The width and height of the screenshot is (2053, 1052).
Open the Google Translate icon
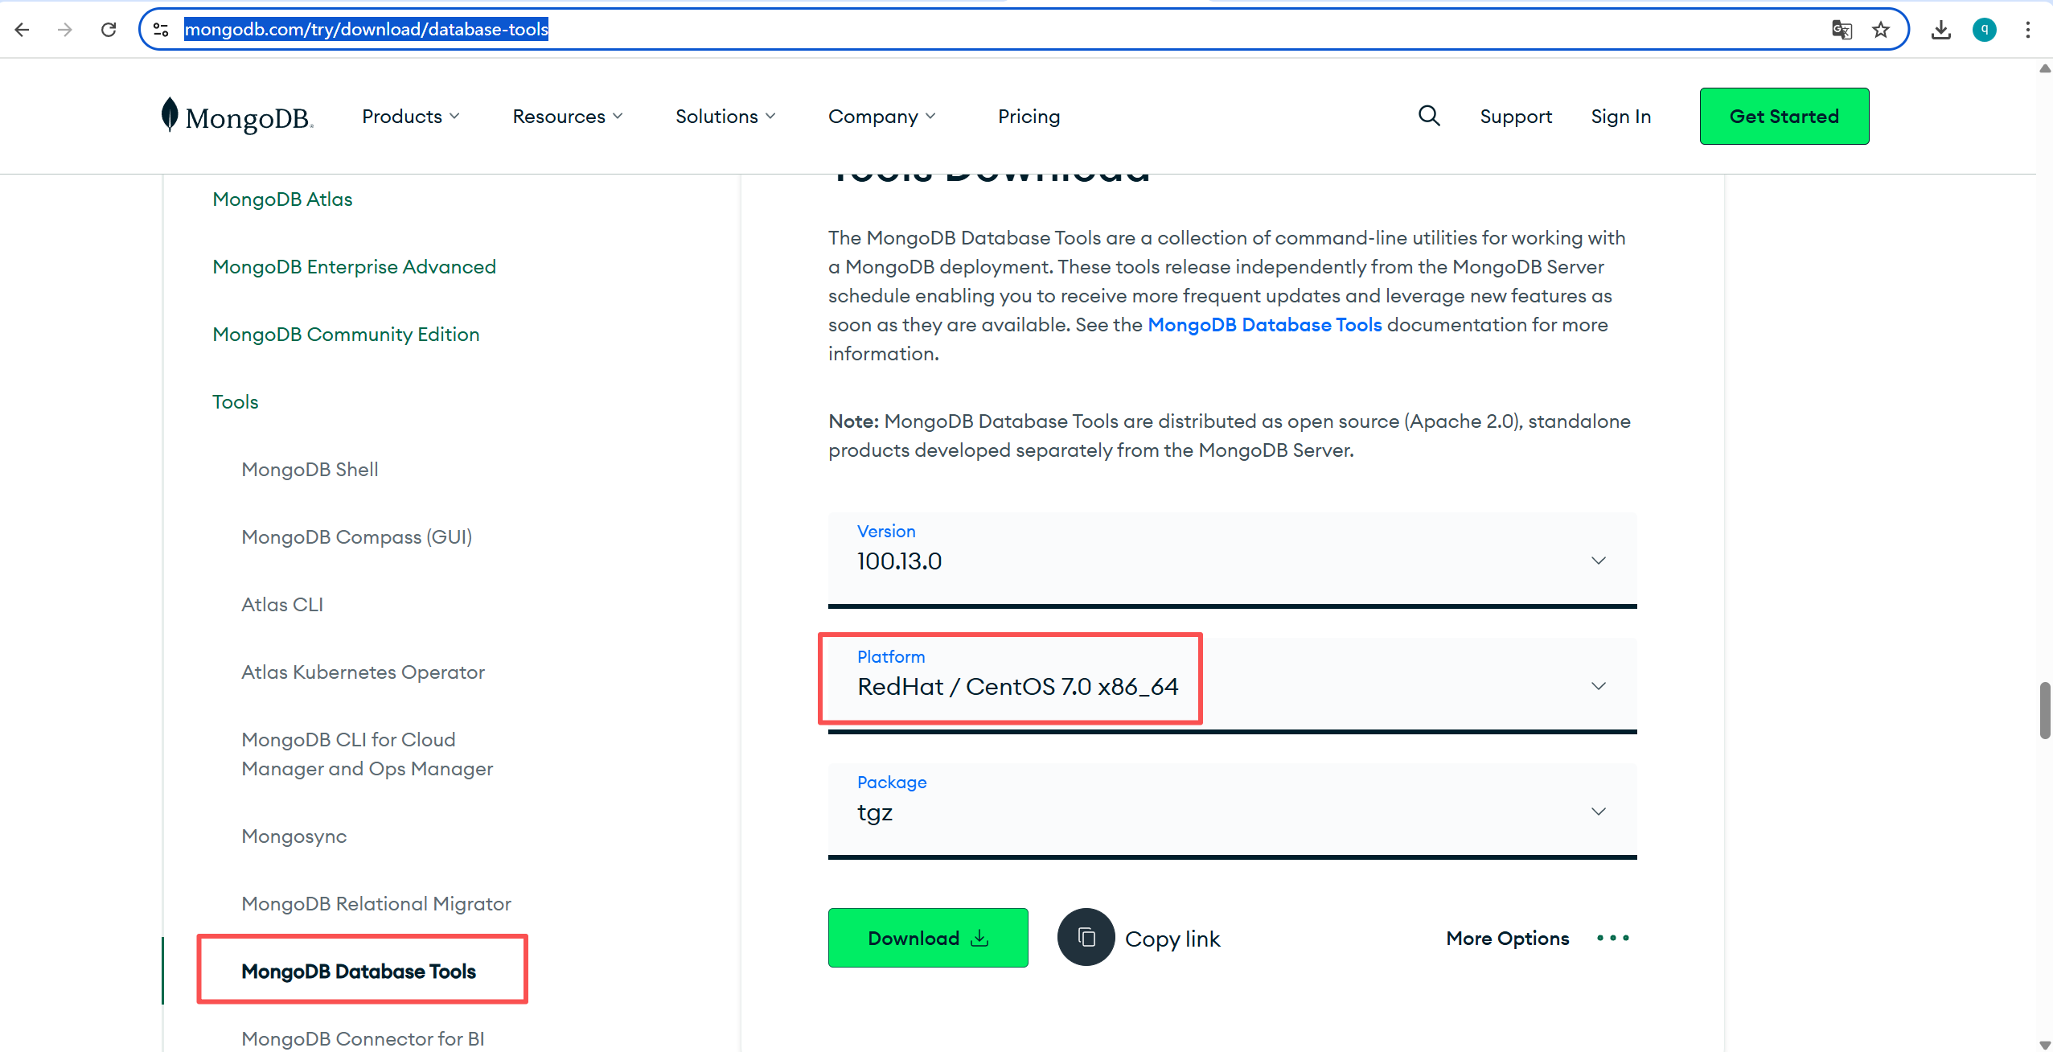[x=1842, y=30]
